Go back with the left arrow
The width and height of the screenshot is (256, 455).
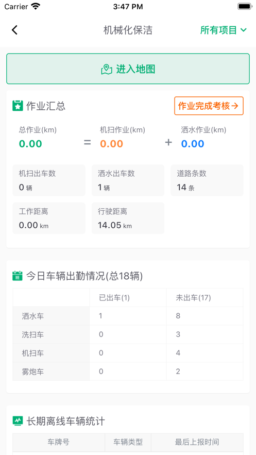(15, 30)
